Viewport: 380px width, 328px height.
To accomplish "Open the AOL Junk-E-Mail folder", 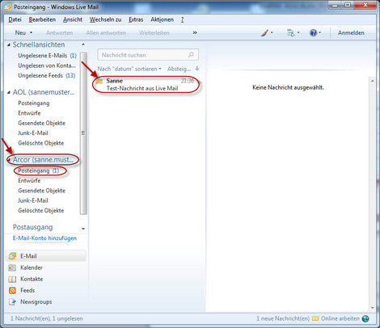I will pyautogui.click(x=33, y=133).
